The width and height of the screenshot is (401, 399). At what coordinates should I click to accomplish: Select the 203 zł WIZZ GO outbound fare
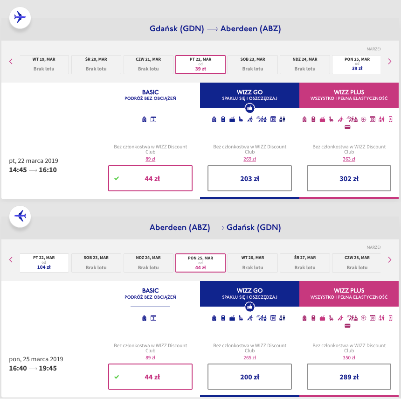[249, 178]
